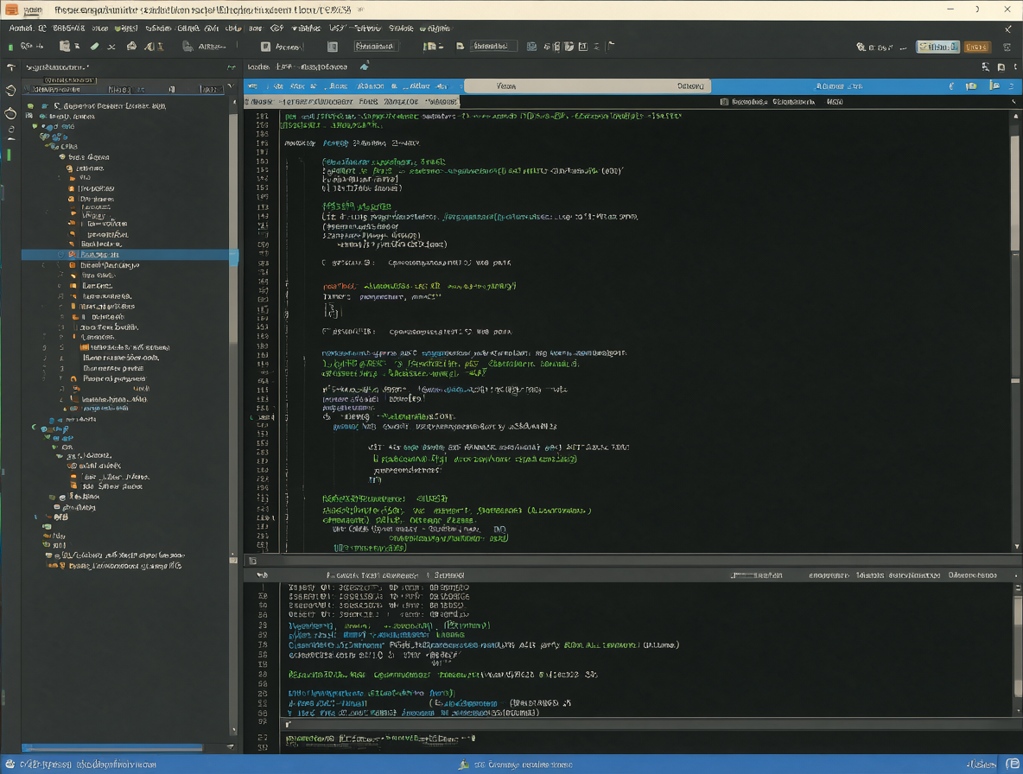
Task: Click the small cross icon in the main toolbar
Action: coord(111,47)
